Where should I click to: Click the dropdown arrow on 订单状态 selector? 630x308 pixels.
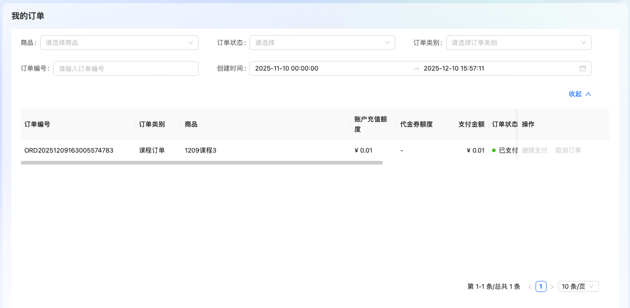[388, 42]
